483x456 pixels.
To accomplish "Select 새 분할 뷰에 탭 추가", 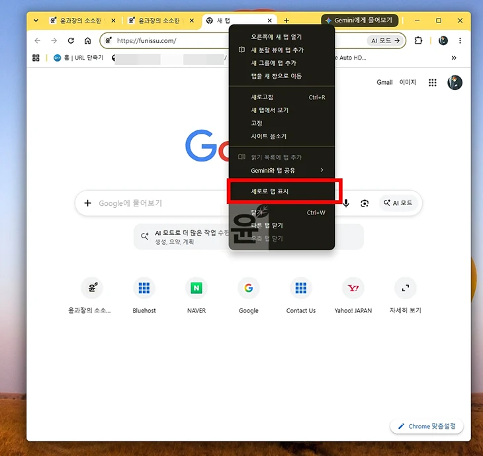I will click(x=282, y=50).
